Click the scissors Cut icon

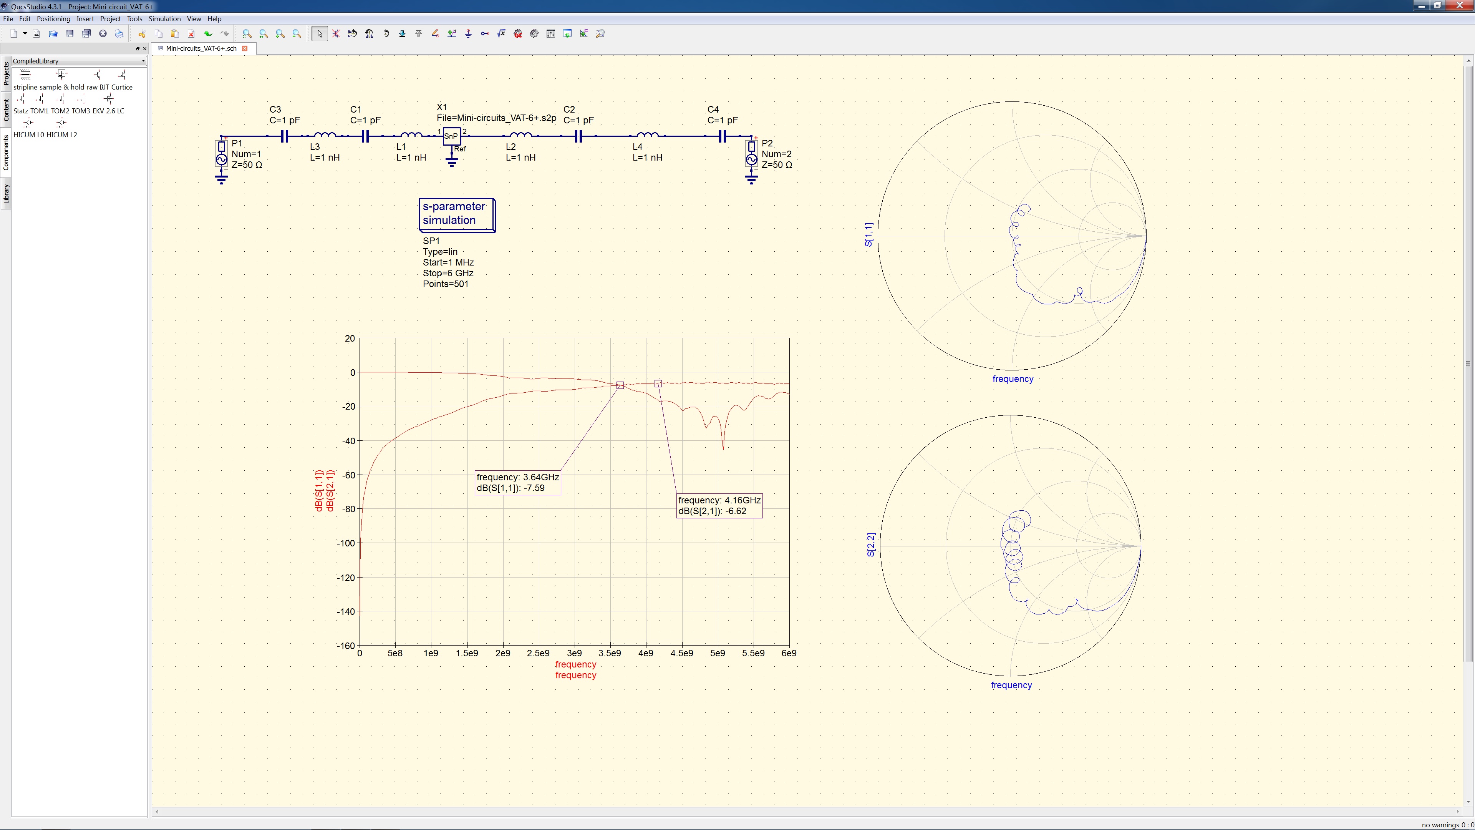(141, 34)
